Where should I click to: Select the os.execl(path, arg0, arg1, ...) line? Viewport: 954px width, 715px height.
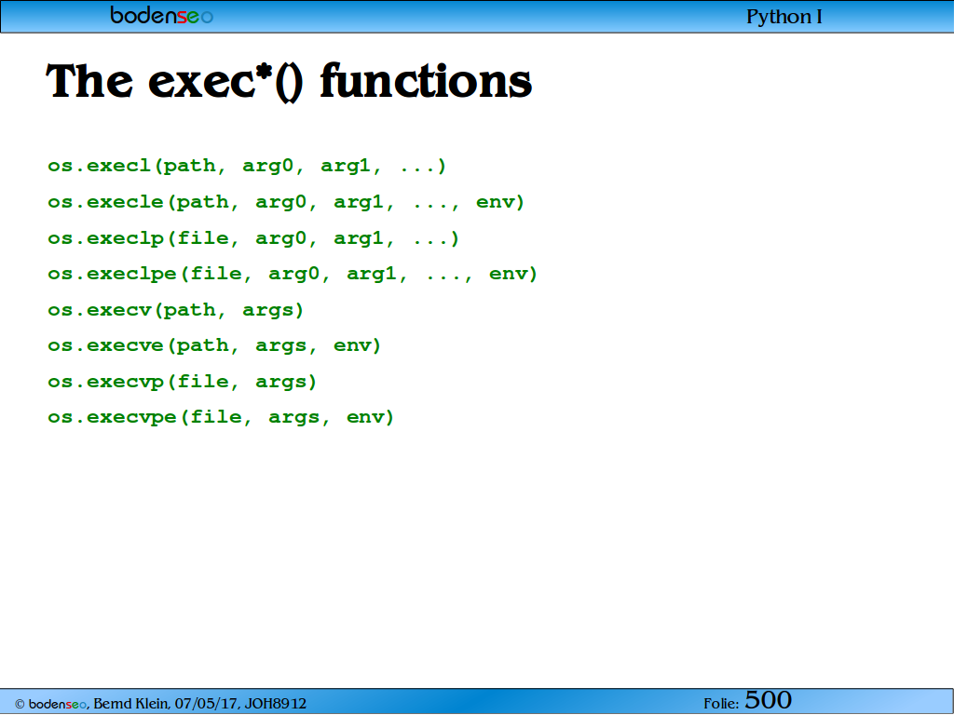pos(247,166)
